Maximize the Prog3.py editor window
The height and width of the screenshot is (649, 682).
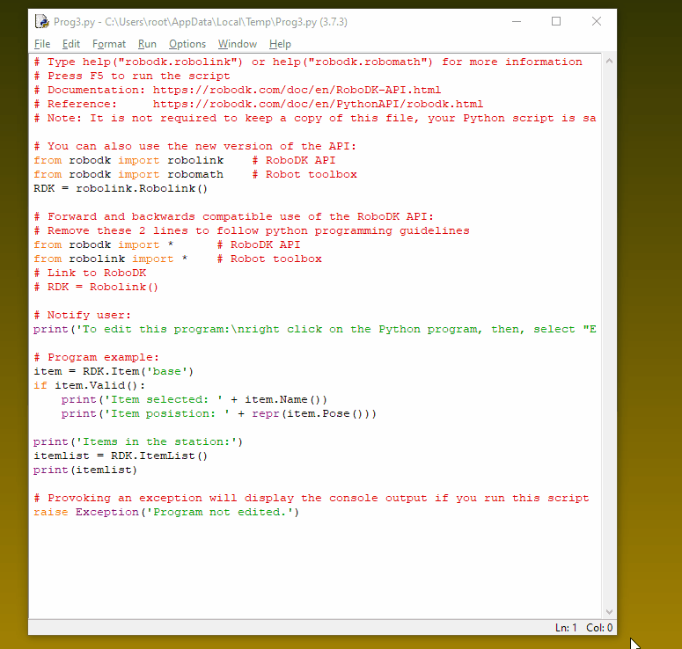[556, 21]
